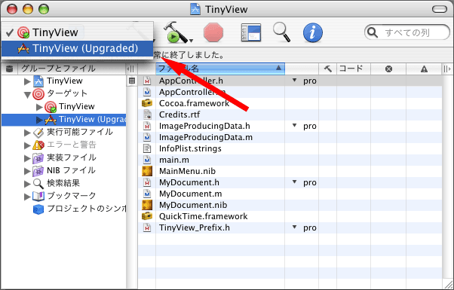Image resolution: width=454 pixels, height=290 pixels.
Task: Expand the Errors and Warnings group
Action: coord(27,145)
